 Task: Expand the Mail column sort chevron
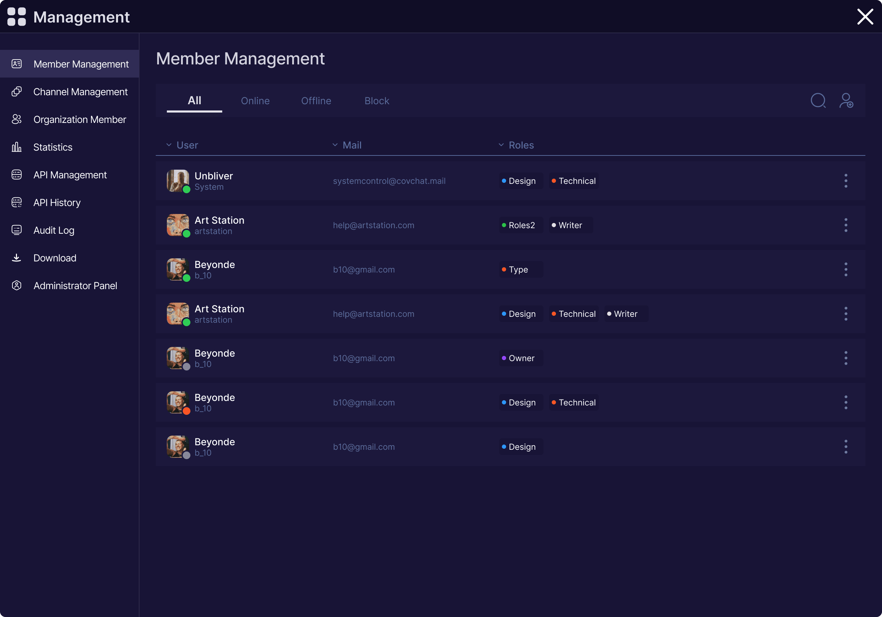tap(335, 145)
